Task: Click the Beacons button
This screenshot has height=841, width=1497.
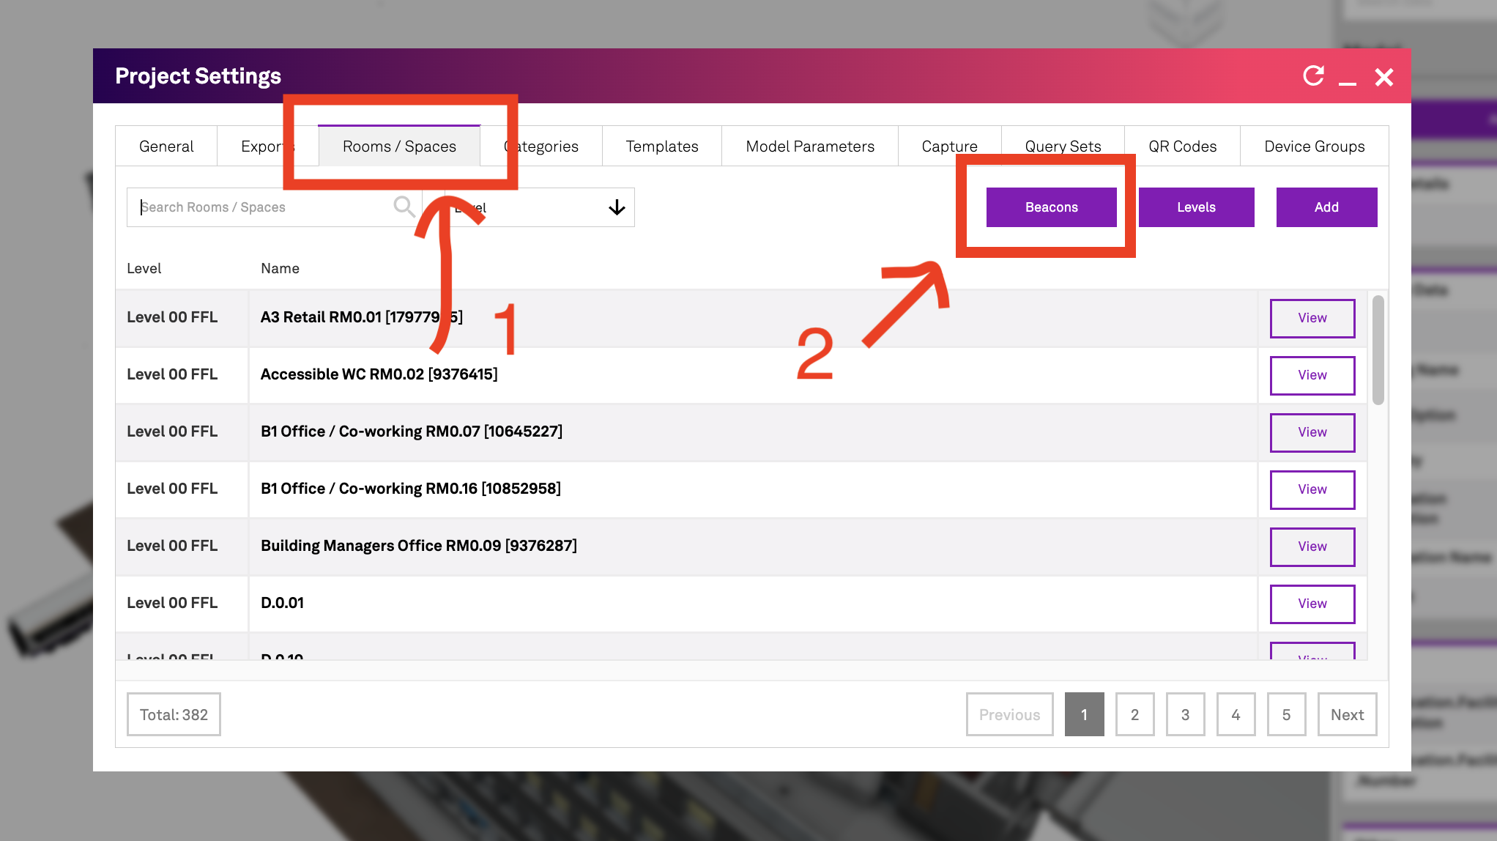Action: point(1051,207)
